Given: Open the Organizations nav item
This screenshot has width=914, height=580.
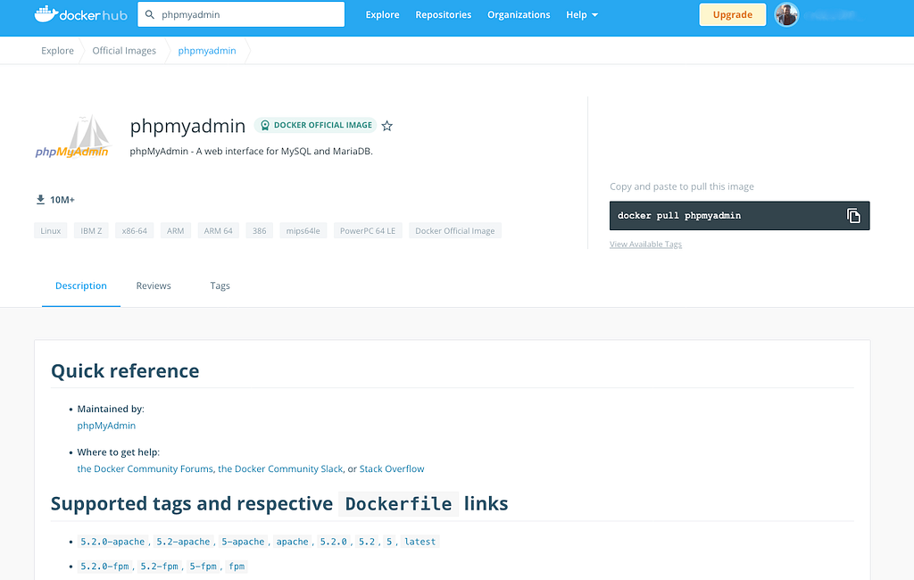Looking at the screenshot, I should (519, 15).
